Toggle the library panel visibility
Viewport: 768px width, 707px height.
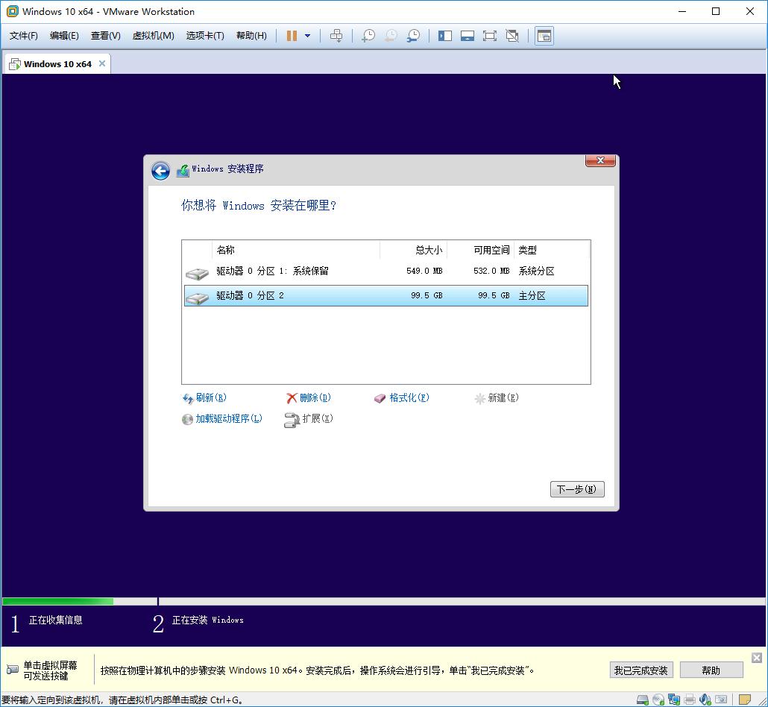click(x=444, y=35)
